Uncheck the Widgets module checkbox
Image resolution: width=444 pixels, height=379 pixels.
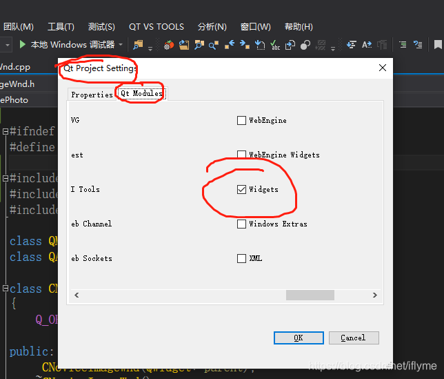(x=241, y=189)
